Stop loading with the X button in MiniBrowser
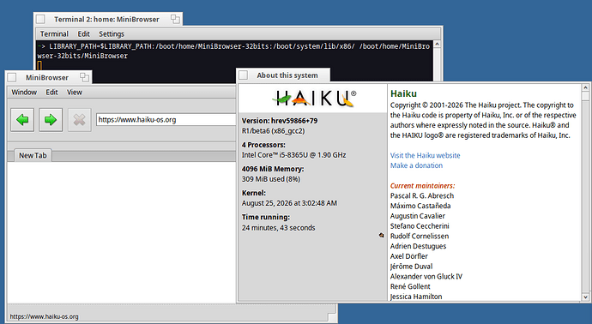This screenshot has width=592, height=324. (x=79, y=120)
